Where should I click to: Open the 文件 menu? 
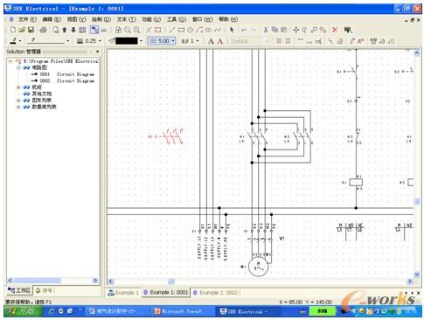click(27, 19)
